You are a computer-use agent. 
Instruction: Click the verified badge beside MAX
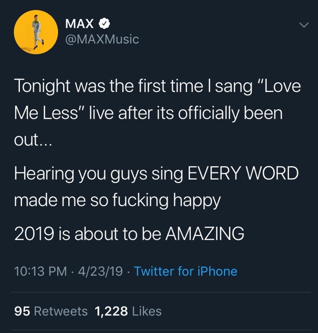click(105, 24)
